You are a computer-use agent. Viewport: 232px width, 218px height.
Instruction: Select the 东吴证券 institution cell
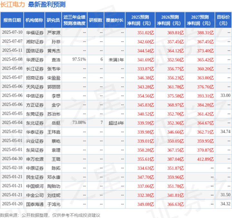coord(35,150)
